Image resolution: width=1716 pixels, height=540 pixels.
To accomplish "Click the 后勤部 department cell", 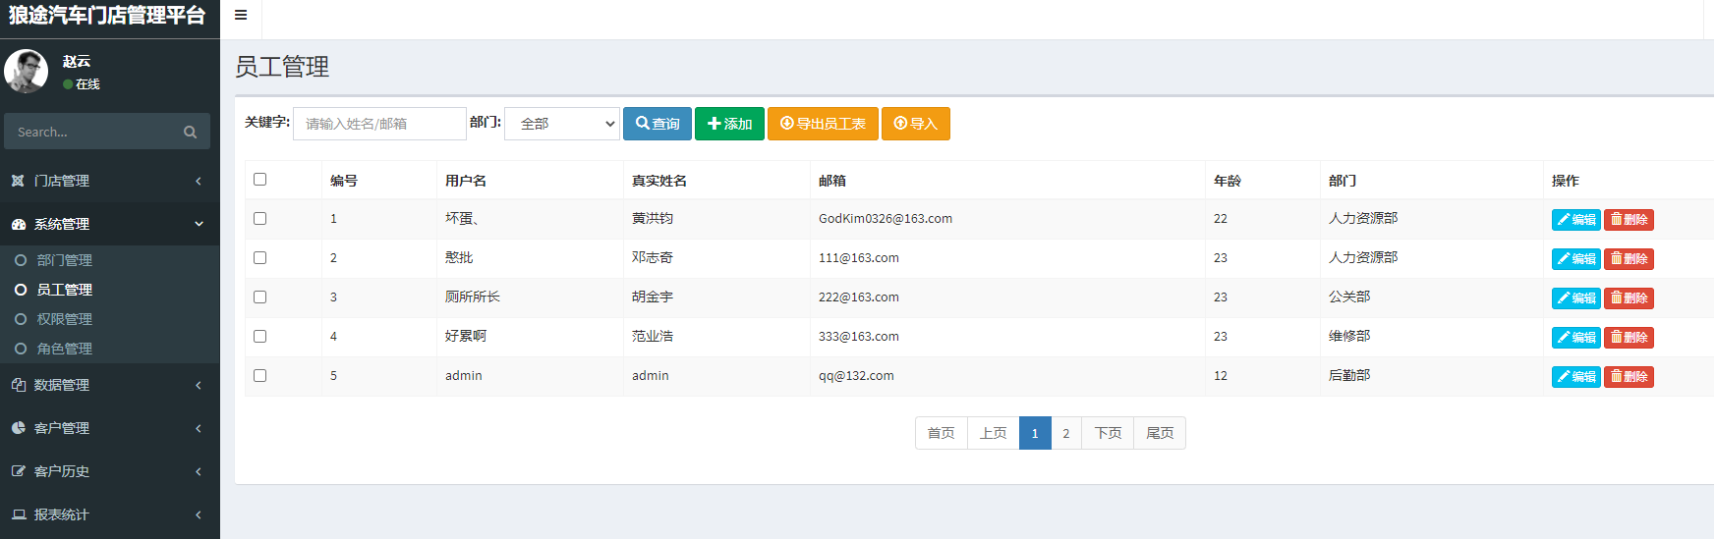I will tap(1349, 375).
